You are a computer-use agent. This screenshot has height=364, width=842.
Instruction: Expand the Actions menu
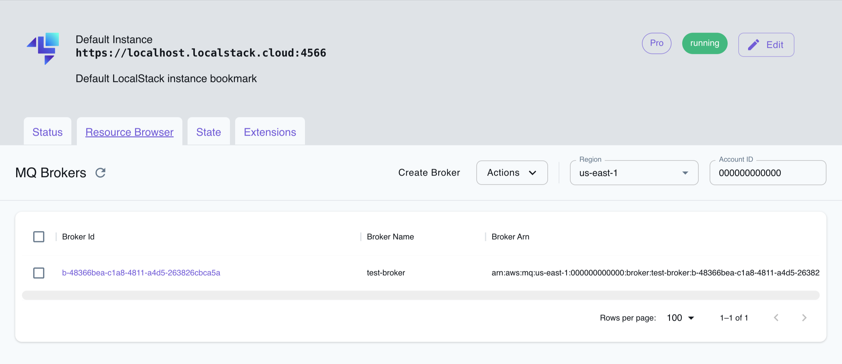tap(511, 173)
